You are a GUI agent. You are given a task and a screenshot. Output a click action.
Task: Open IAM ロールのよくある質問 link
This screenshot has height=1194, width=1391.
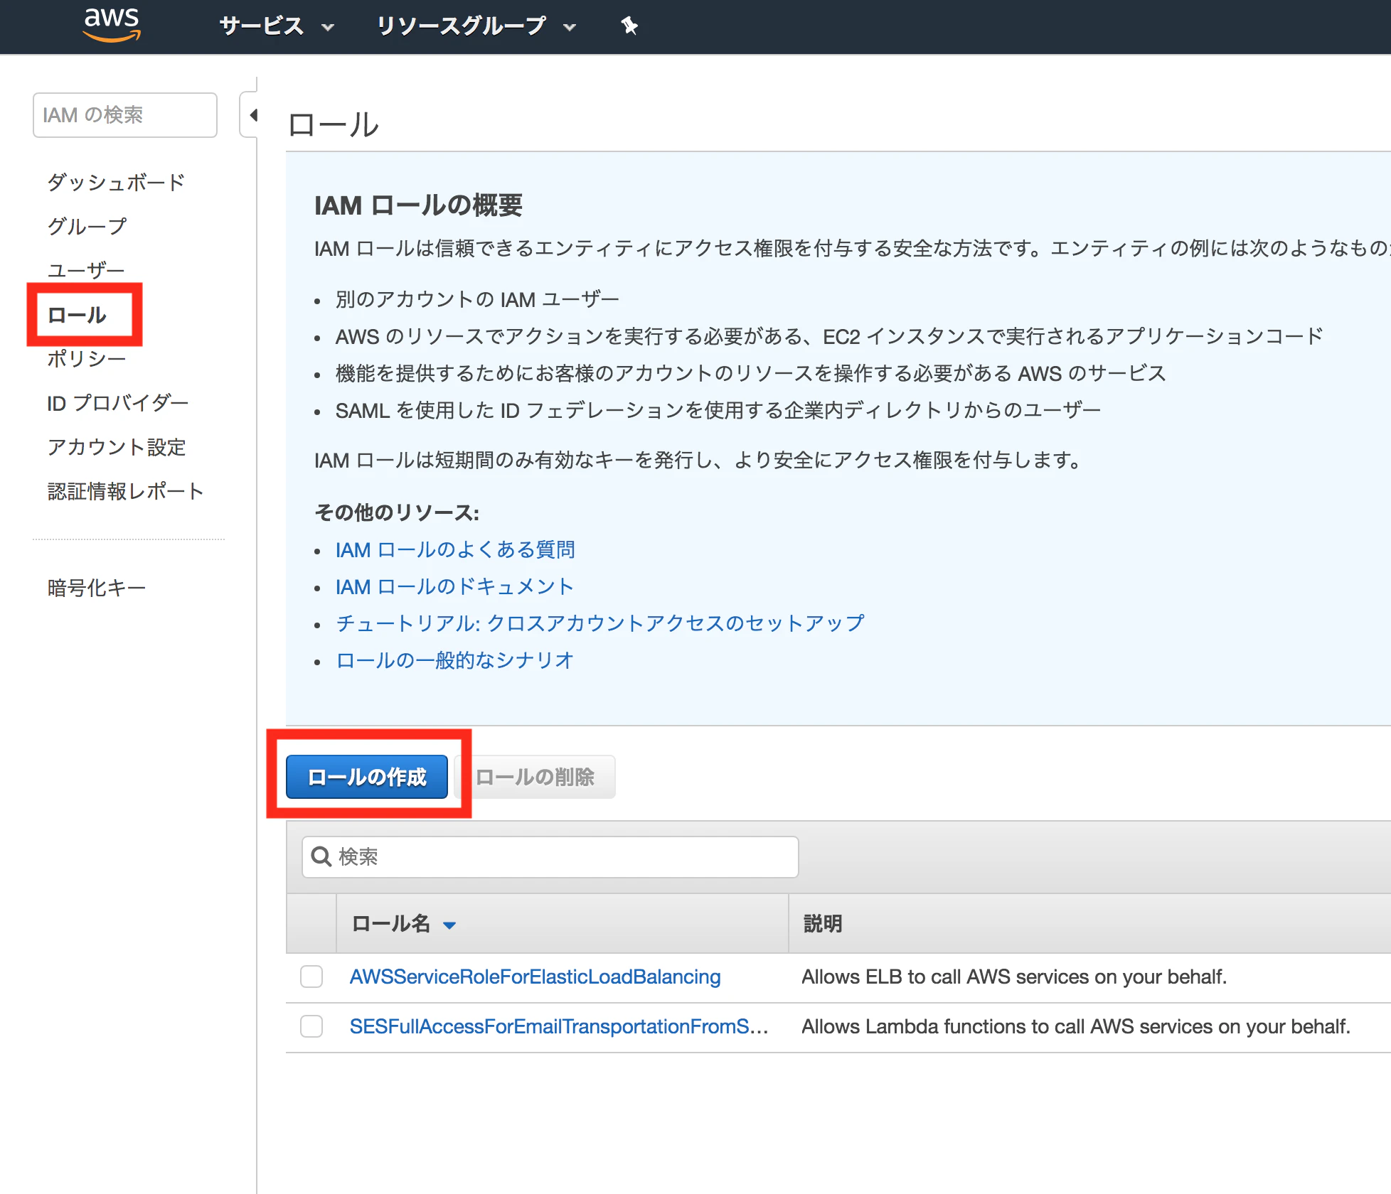click(455, 549)
